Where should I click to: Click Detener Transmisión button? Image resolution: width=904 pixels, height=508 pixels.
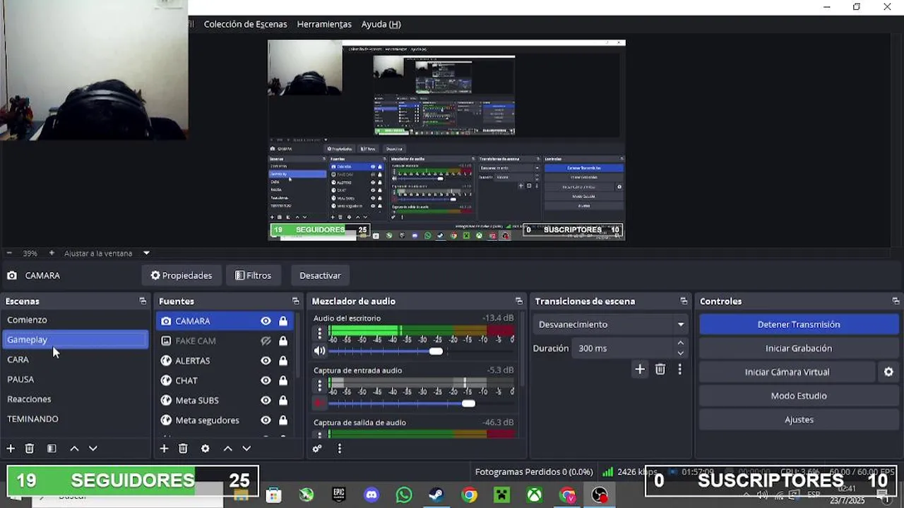(799, 325)
